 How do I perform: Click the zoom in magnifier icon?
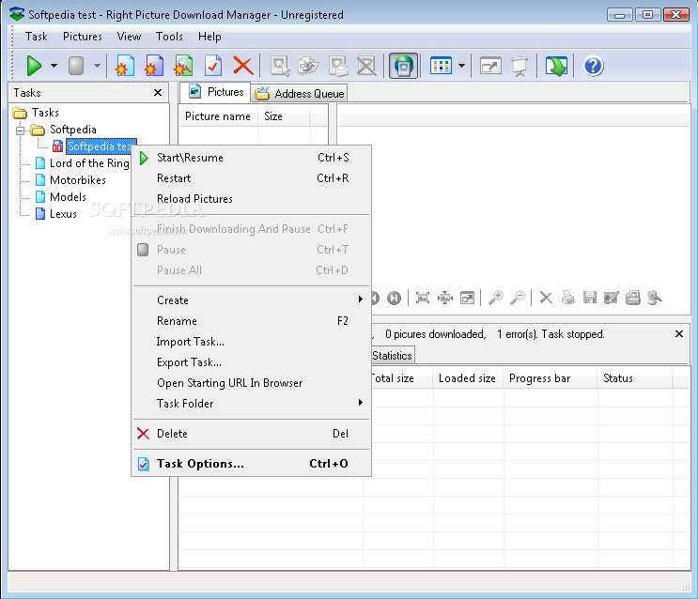[x=495, y=298]
